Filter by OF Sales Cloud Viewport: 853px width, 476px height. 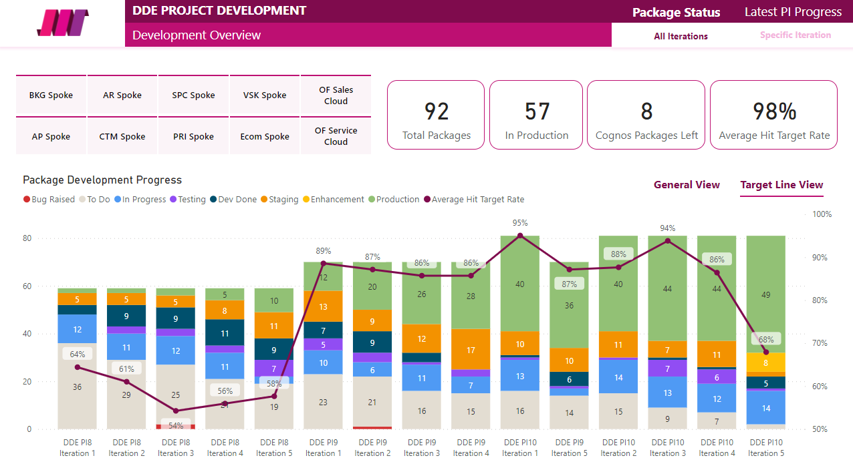point(336,95)
